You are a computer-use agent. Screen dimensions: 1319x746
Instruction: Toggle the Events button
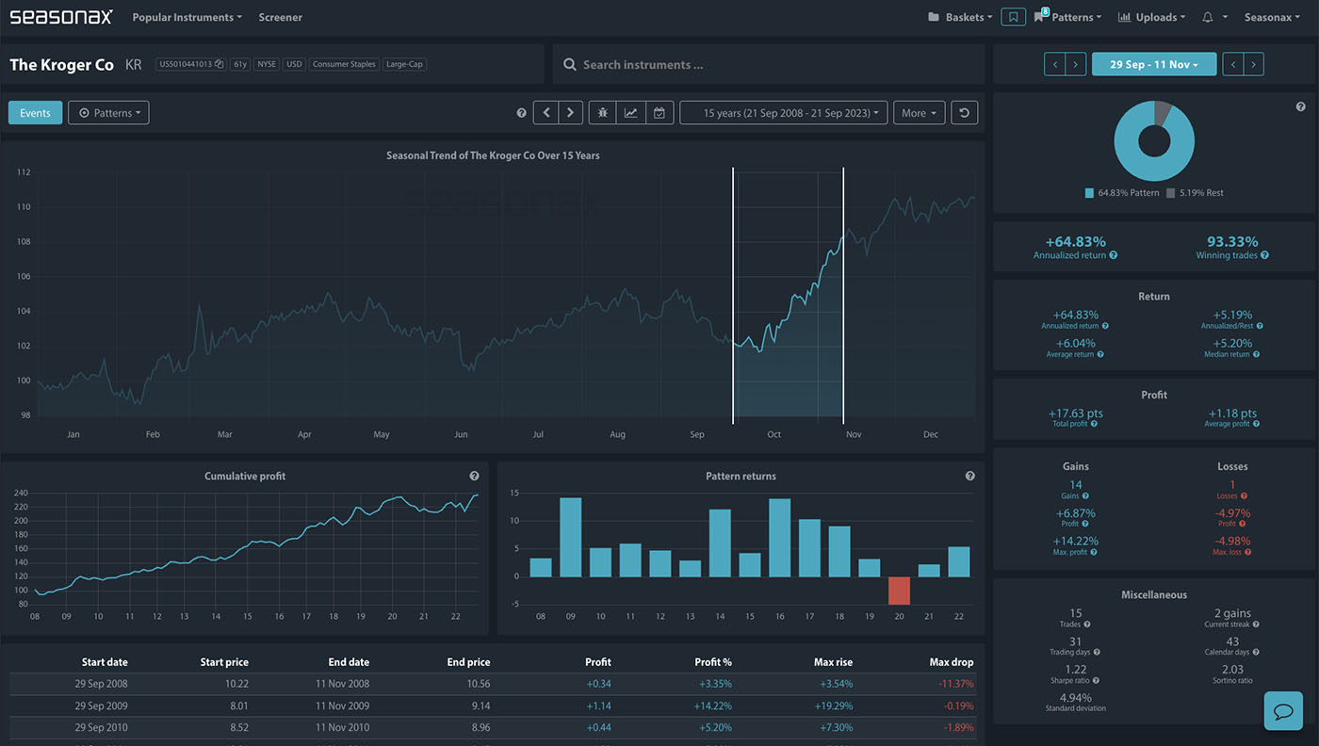coord(35,113)
